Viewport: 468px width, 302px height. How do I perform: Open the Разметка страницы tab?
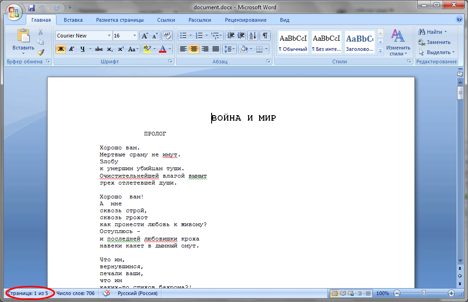(120, 20)
